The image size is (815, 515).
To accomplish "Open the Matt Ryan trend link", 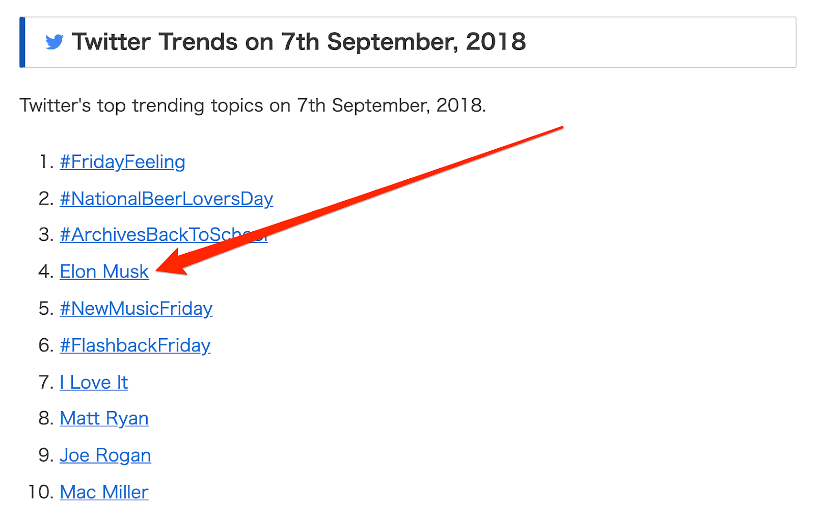I will (104, 418).
